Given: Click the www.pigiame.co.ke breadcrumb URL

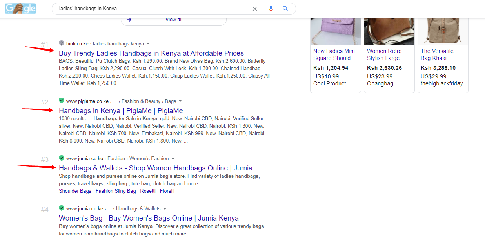Looking at the screenshot, I should pos(121,101).
